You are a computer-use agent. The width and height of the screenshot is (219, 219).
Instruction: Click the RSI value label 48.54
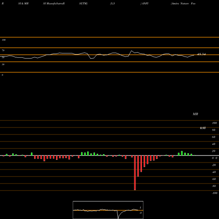click(x=201, y=54)
